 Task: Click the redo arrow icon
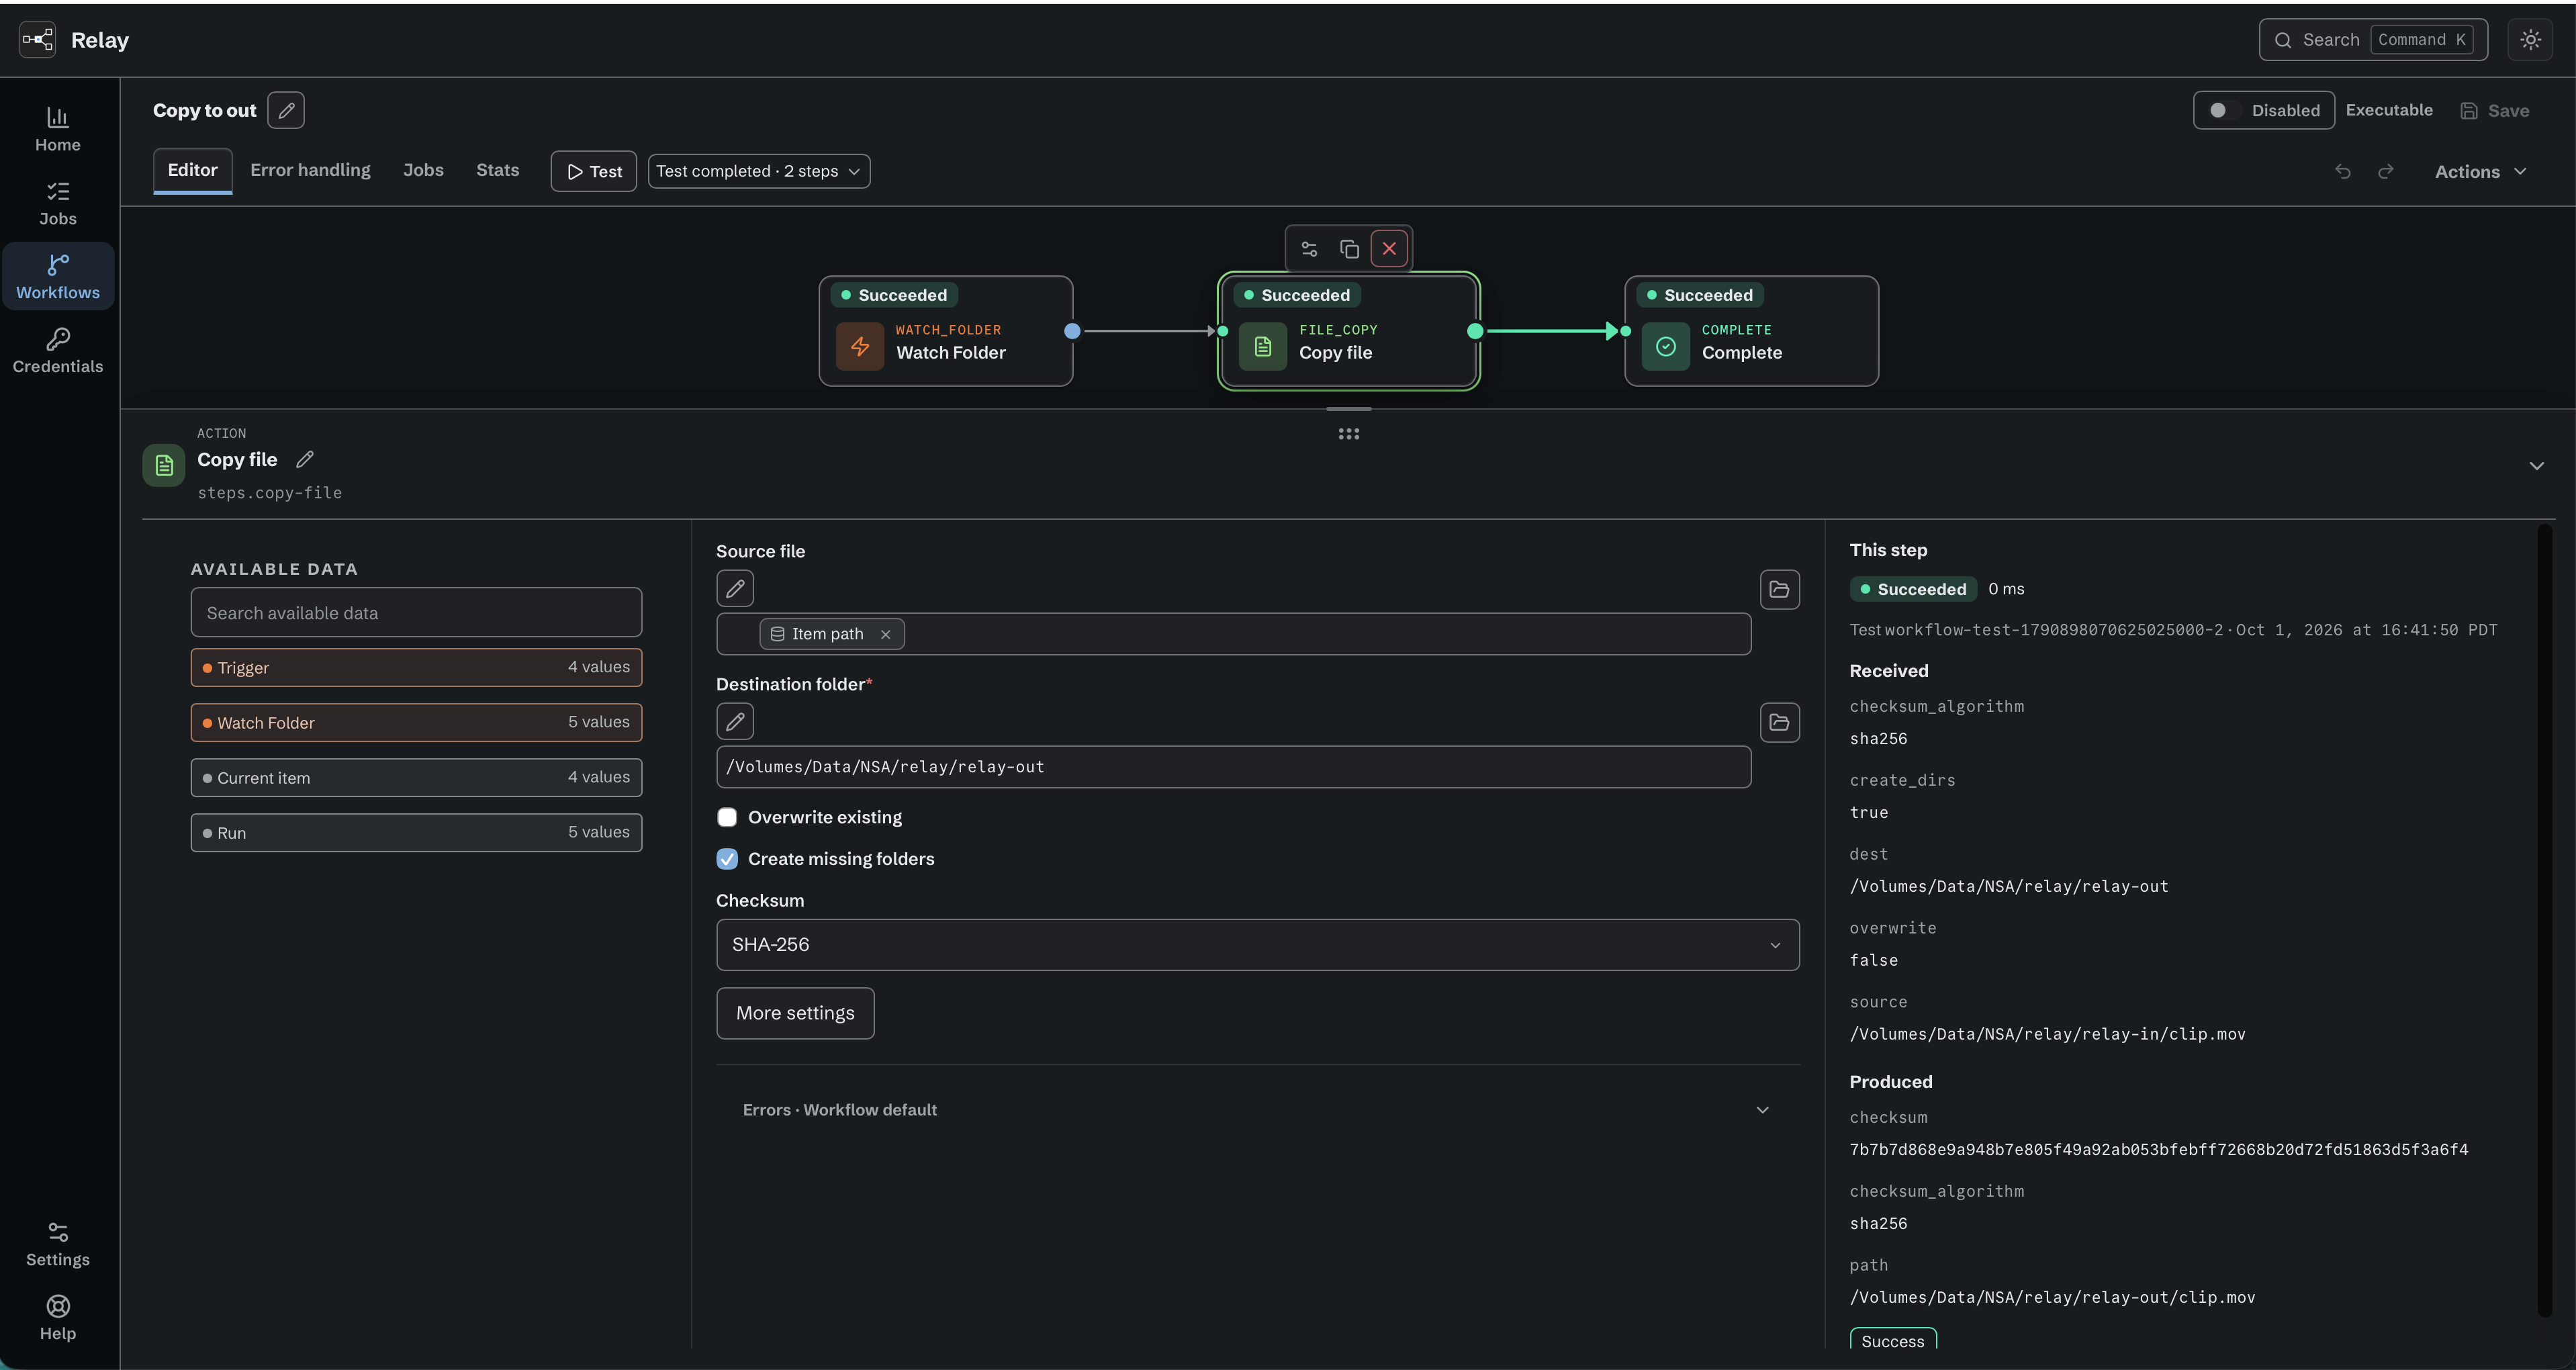(2386, 171)
